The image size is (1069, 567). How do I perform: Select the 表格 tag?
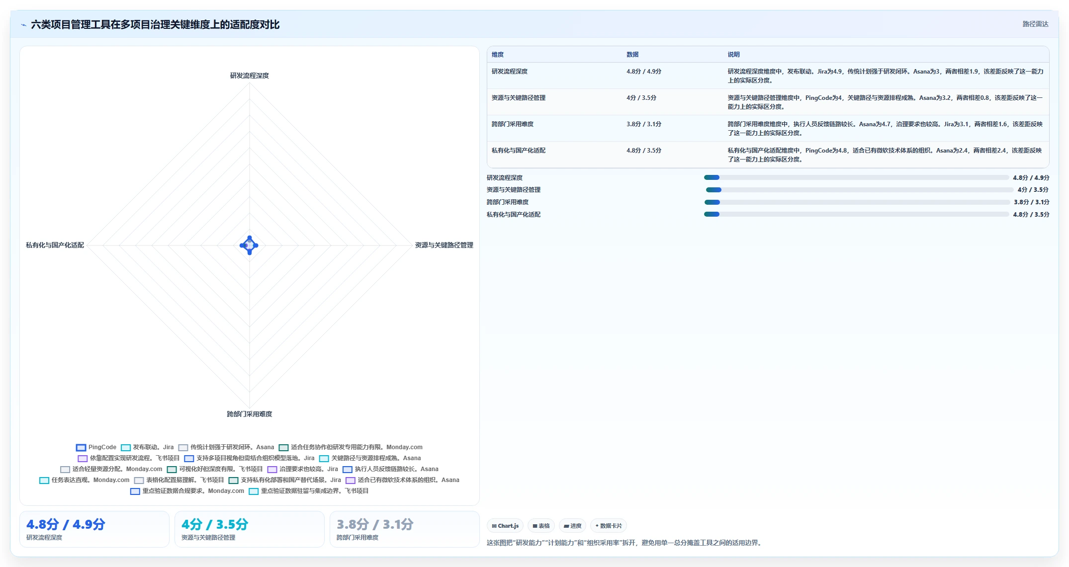pyautogui.click(x=541, y=526)
